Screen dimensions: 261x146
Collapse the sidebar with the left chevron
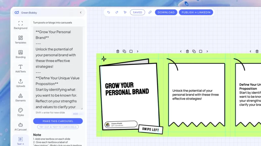tap(81, 12)
